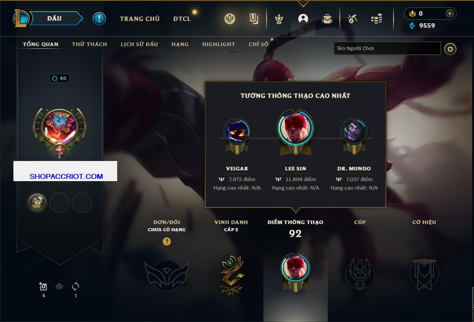Open the profile icon in top navigation
Screen dimensions: 474x322
303,19
